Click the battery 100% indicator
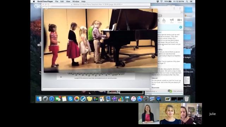226x127 pixels. coord(168,1)
